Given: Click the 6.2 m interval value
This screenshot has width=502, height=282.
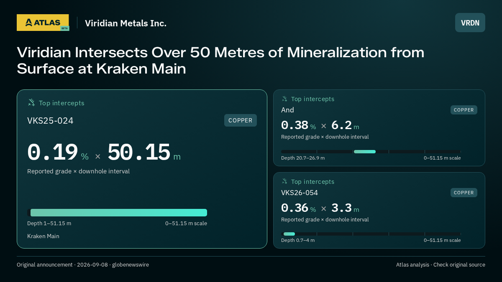Looking at the screenshot, I should [x=345, y=125].
